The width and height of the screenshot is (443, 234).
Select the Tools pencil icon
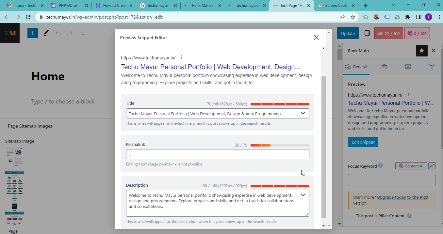[46, 33]
